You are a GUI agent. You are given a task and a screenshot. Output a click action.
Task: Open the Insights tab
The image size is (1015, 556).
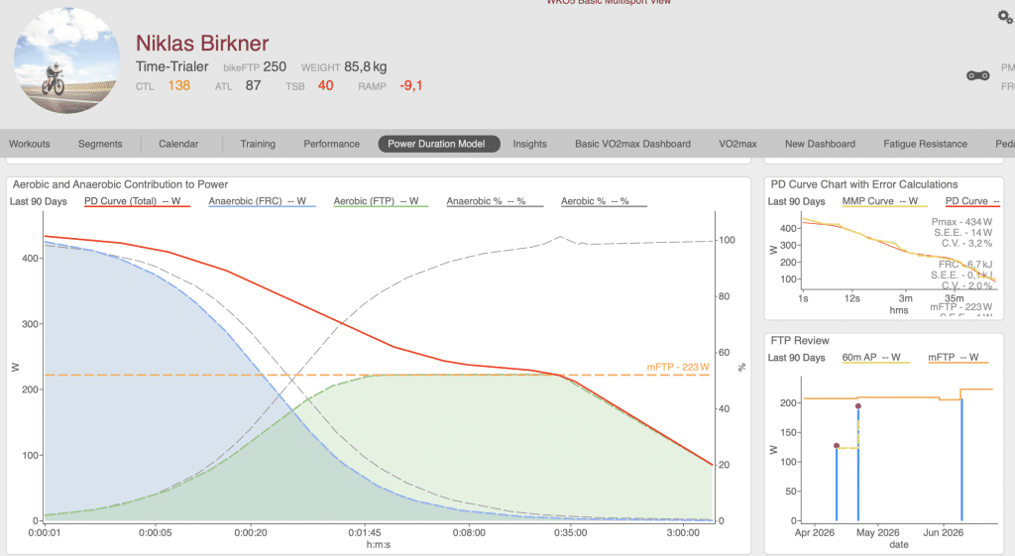point(529,144)
